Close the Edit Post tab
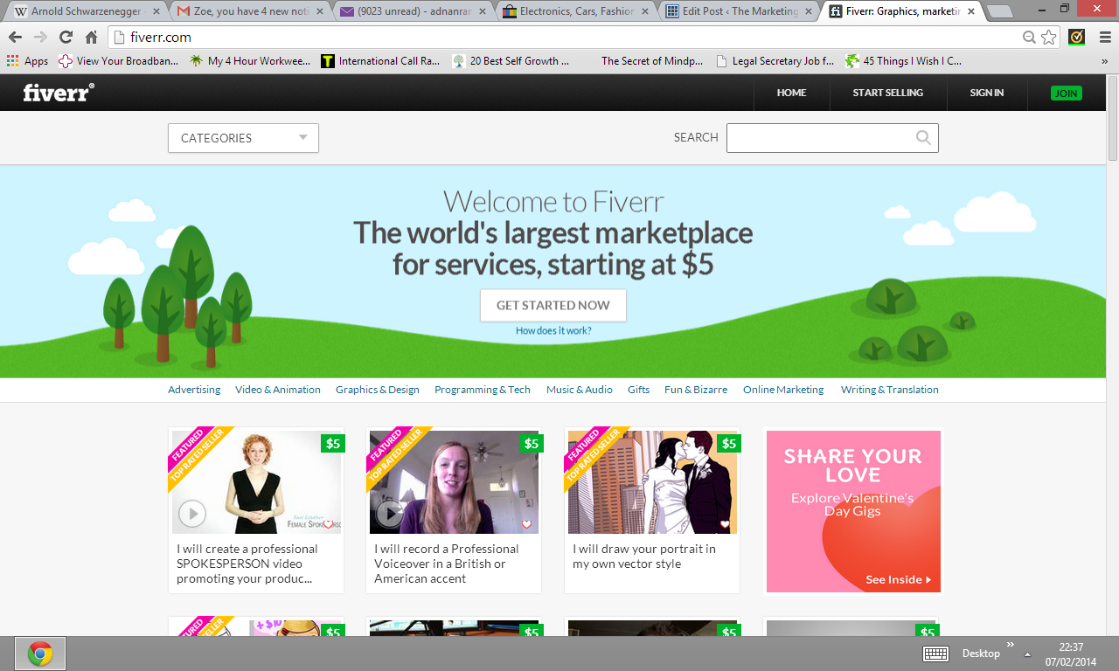Image resolution: width=1119 pixels, height=671 pixels. 807,12
